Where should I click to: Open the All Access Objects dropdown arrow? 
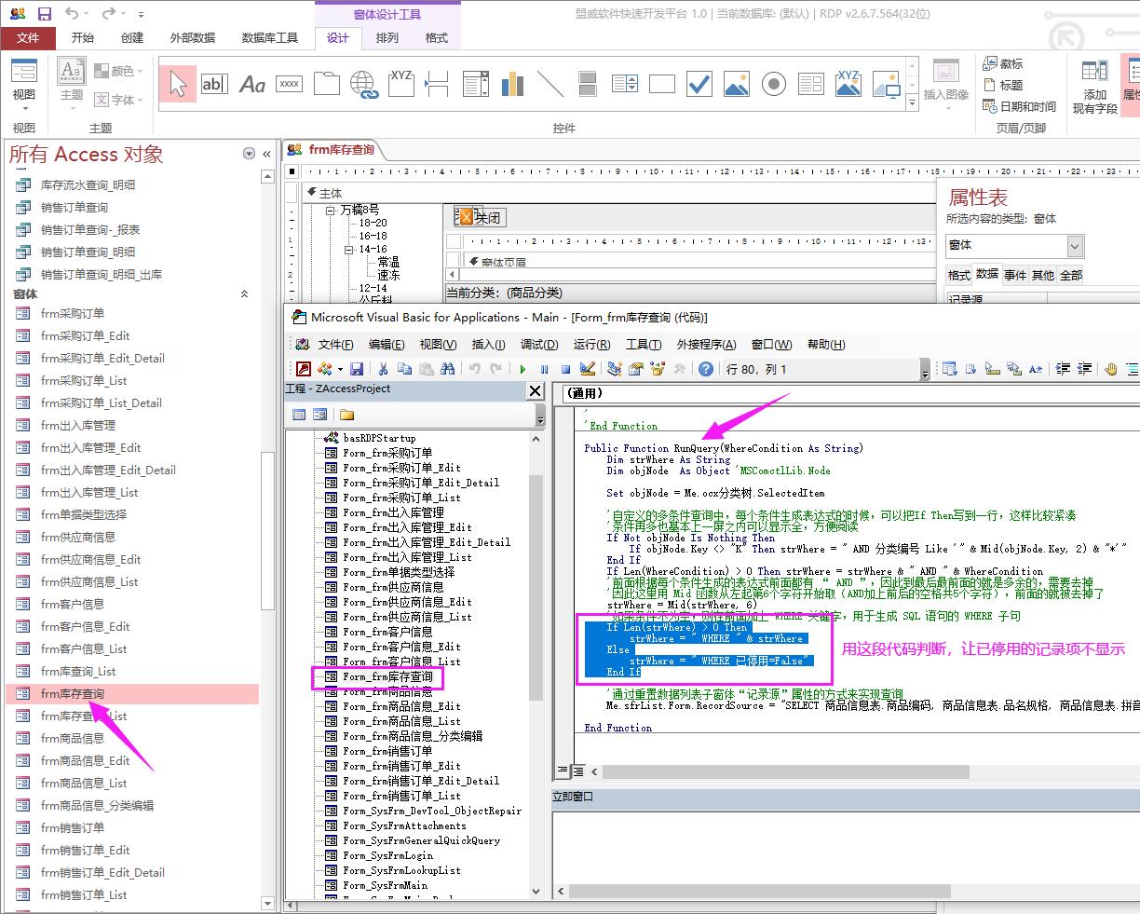click(x=249, y=154)
